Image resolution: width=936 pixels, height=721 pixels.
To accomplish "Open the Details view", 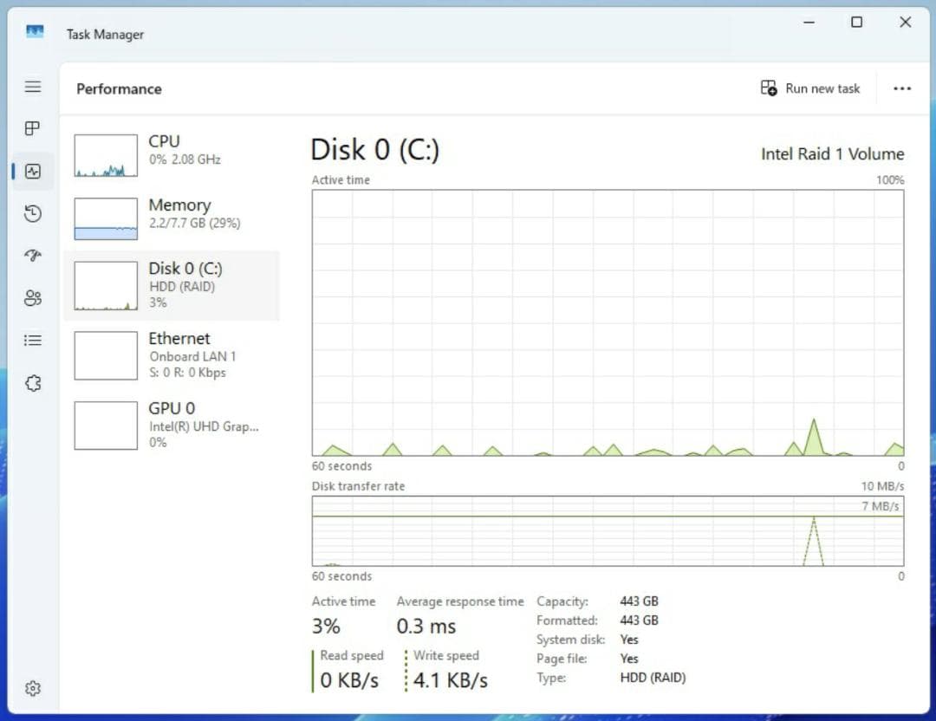I will (32, 341).
